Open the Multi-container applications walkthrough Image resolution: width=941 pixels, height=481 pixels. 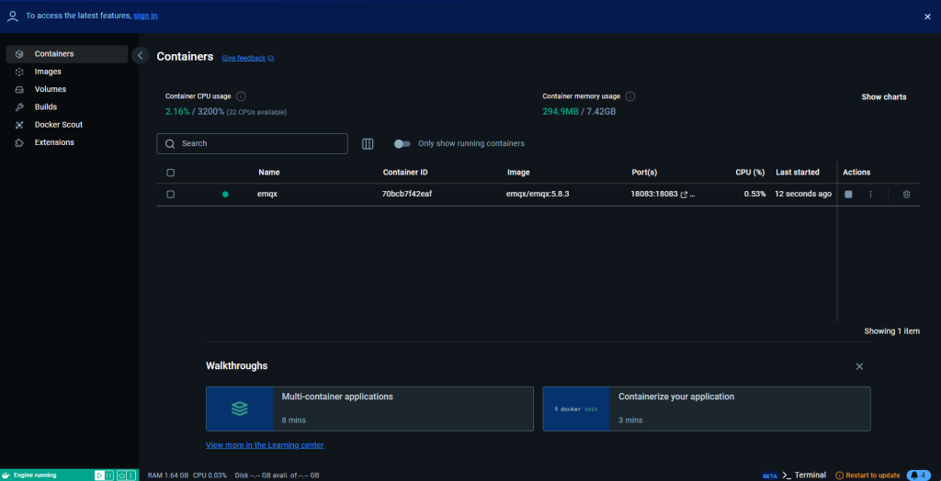(369, 409)
